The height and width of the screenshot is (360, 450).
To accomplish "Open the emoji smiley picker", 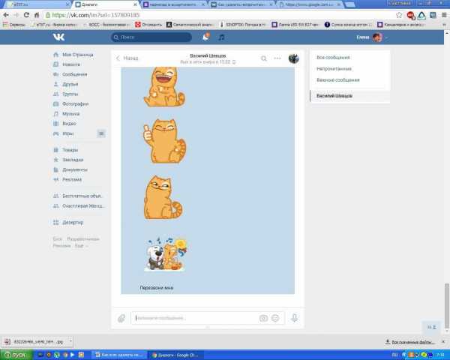I will click(x=275, y=318).
